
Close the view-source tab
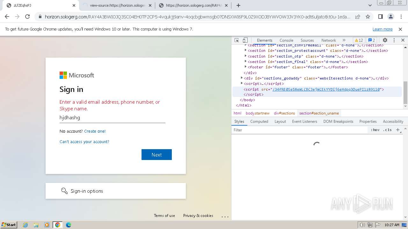pyautogui.click(x=150, y=5)
